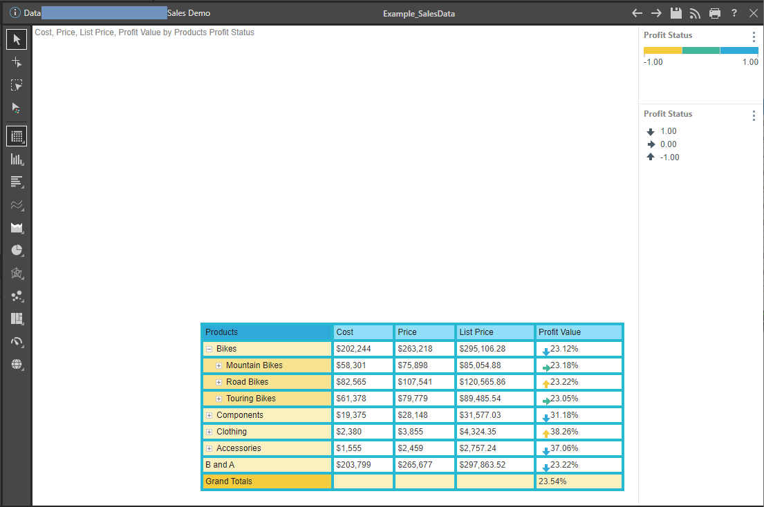Choose the lasso selection tool
764x507 pixels.
[x=17, y=85]
